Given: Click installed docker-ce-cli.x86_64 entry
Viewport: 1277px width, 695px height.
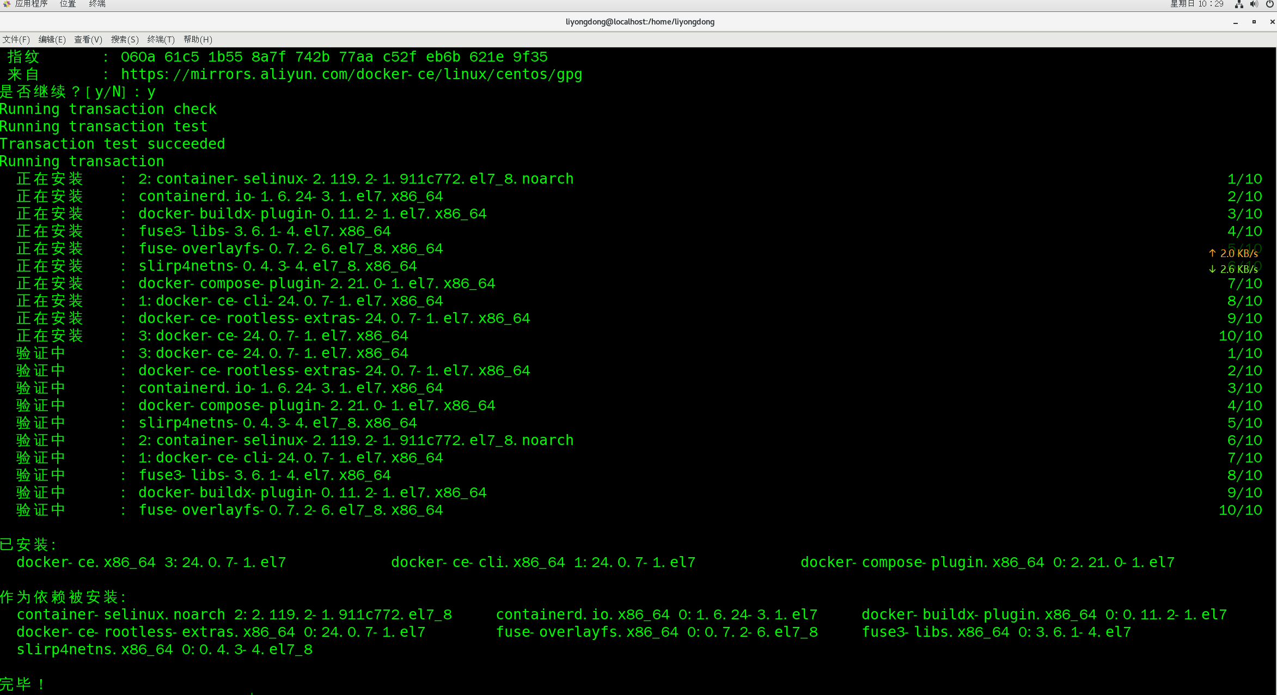Looking at the screenshot, I should [543, 562].
